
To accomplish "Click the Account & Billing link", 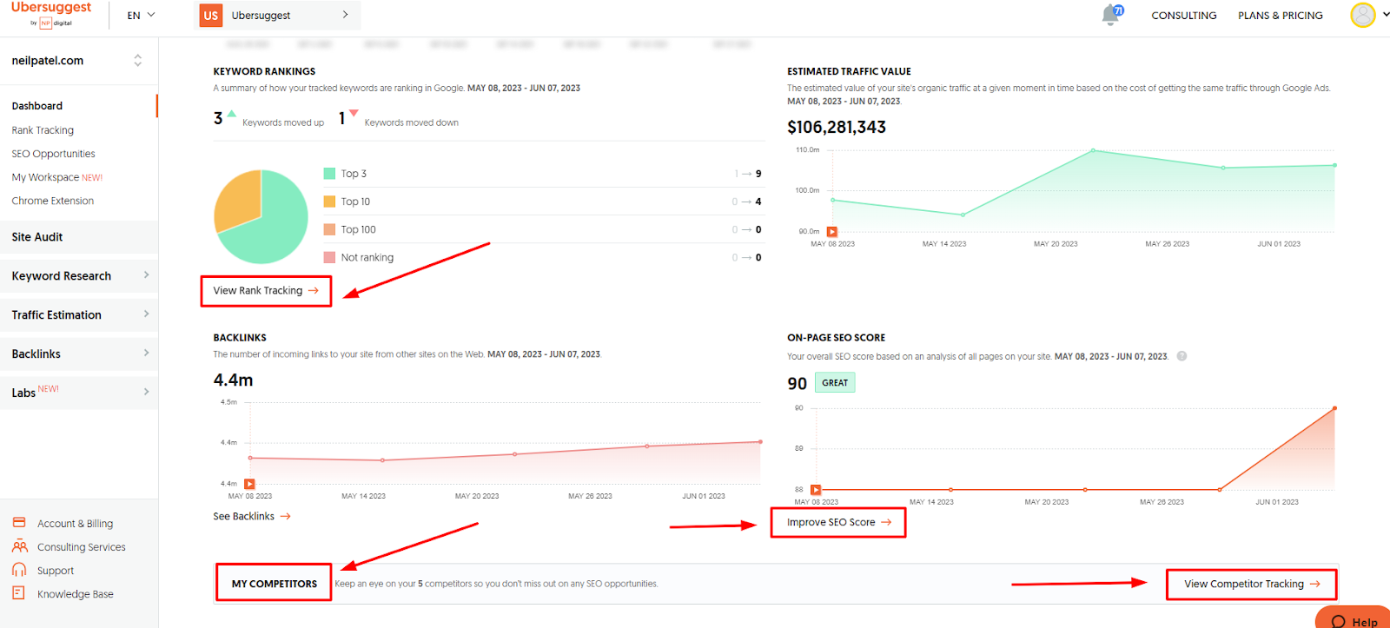I will 75,524.
